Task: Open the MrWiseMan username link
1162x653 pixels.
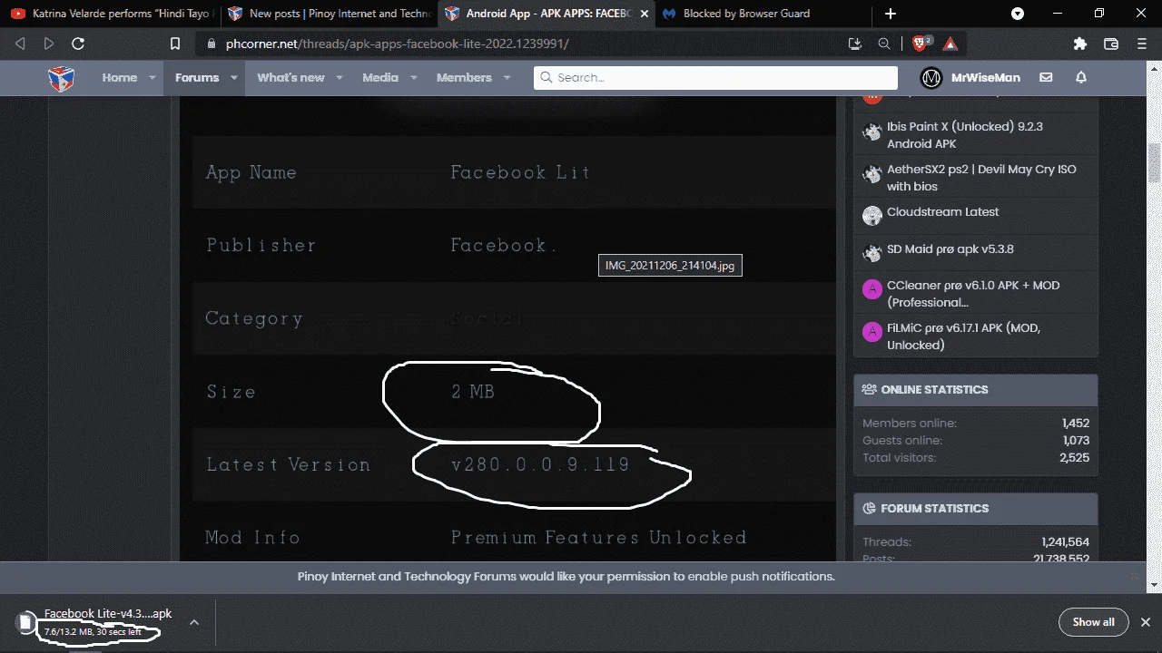Action: coord(985,78)
